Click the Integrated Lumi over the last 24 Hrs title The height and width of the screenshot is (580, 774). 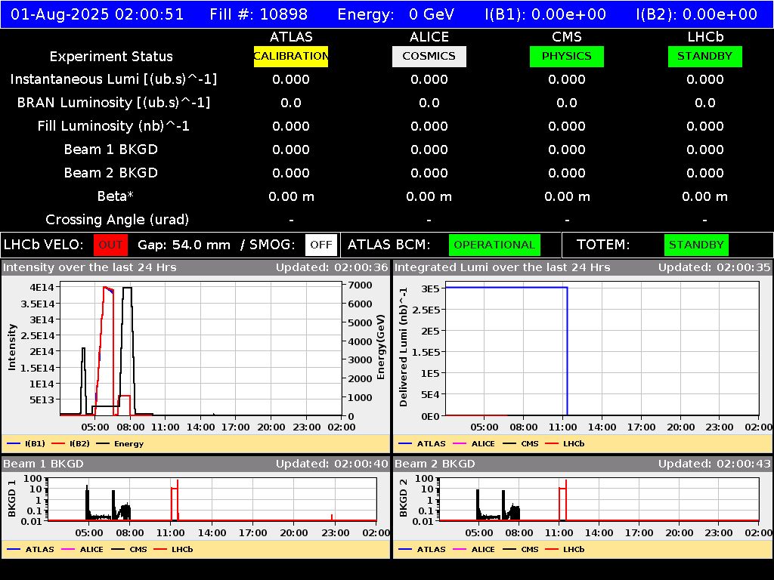tap(503, 267)
